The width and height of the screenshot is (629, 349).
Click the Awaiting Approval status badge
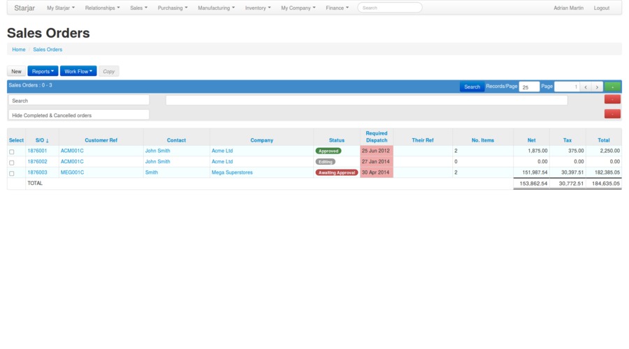[x=336, y=172]
